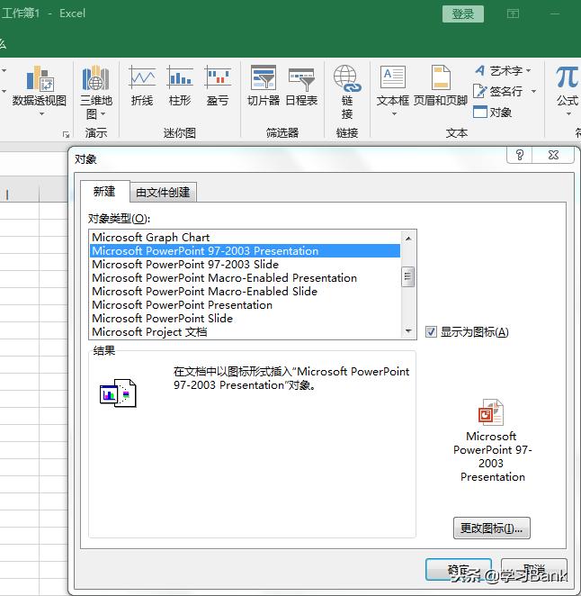Image resolution: width=581 pixels, height=596 pixels.
Task: Click the WordArt (艺术字) icon
Action: tap(480, 70)
